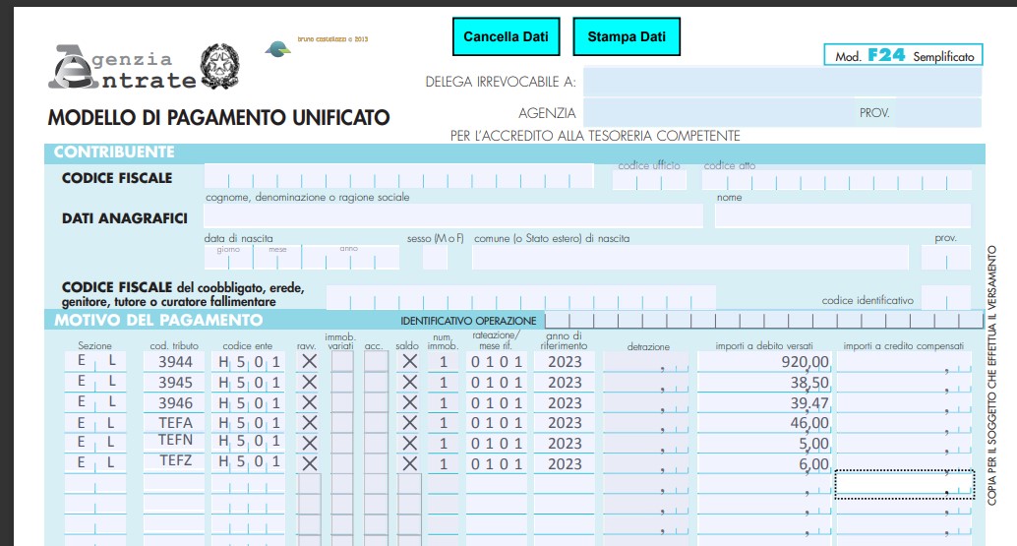Uncheck saldo checkbox in the 3945 row
Image resolution: width=1017 pixels, height=546 pixels.
[410, 382]
